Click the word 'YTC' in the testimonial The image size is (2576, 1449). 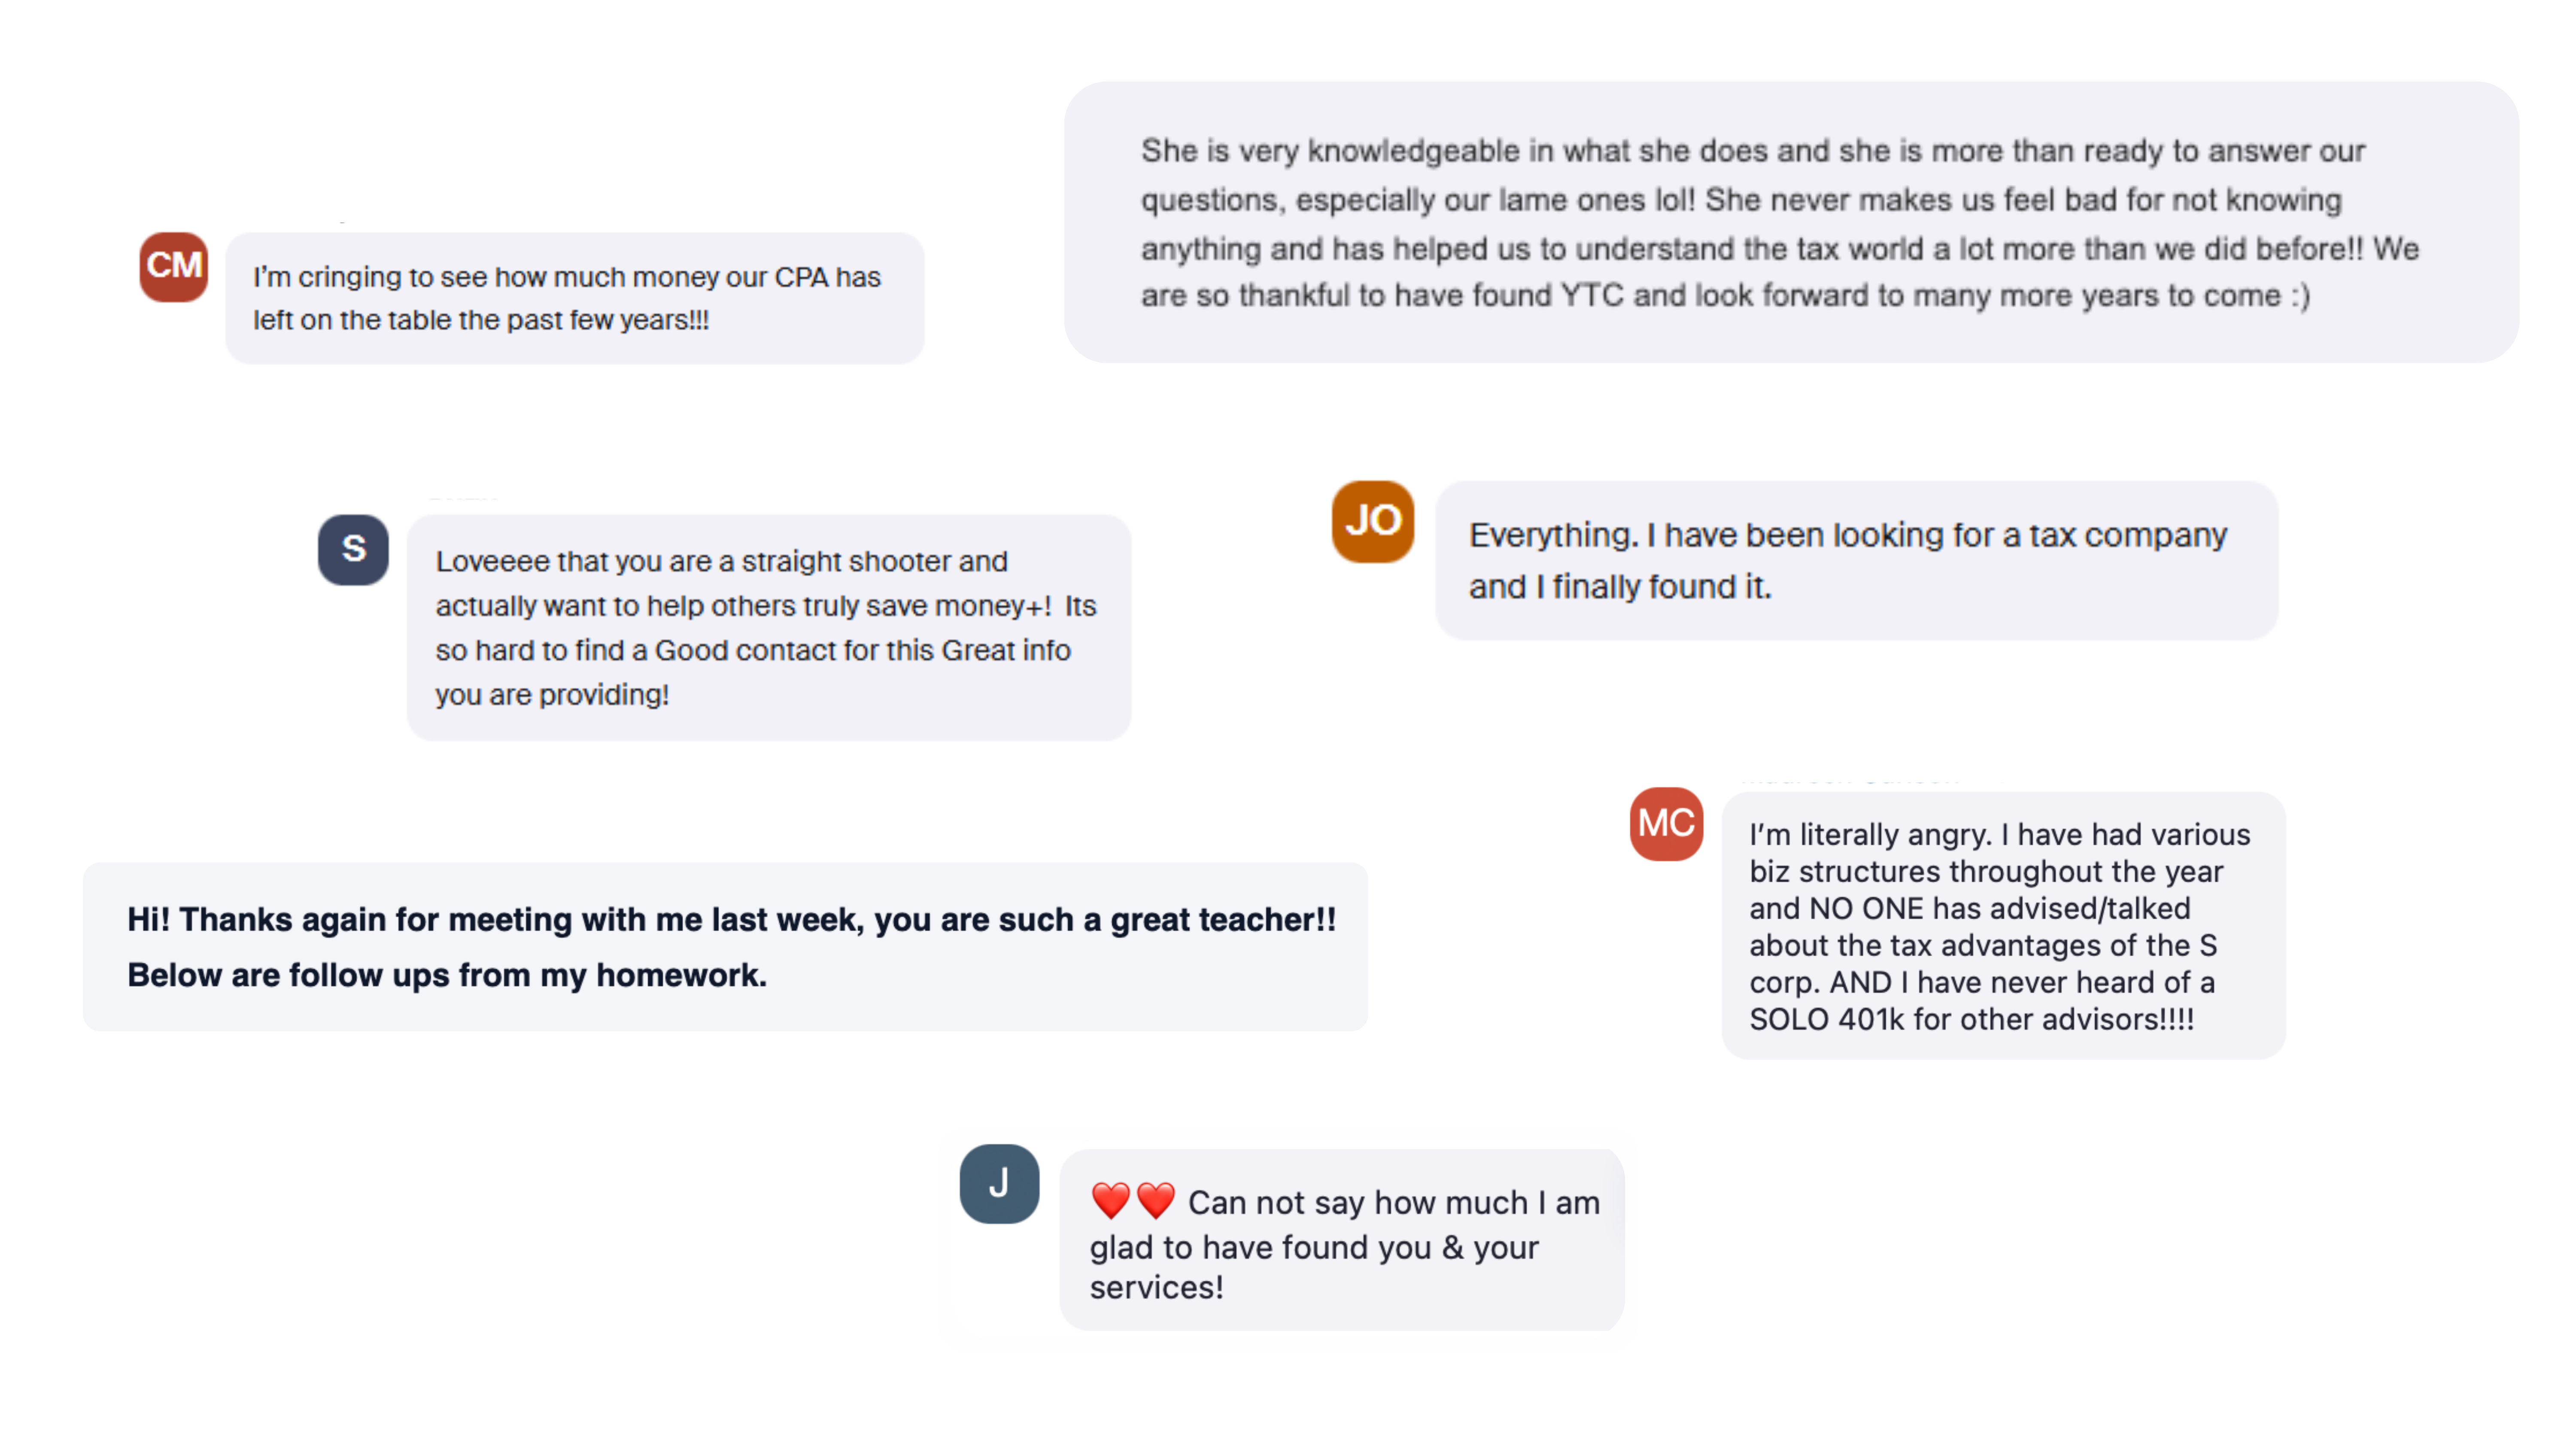coord(1591,296)
